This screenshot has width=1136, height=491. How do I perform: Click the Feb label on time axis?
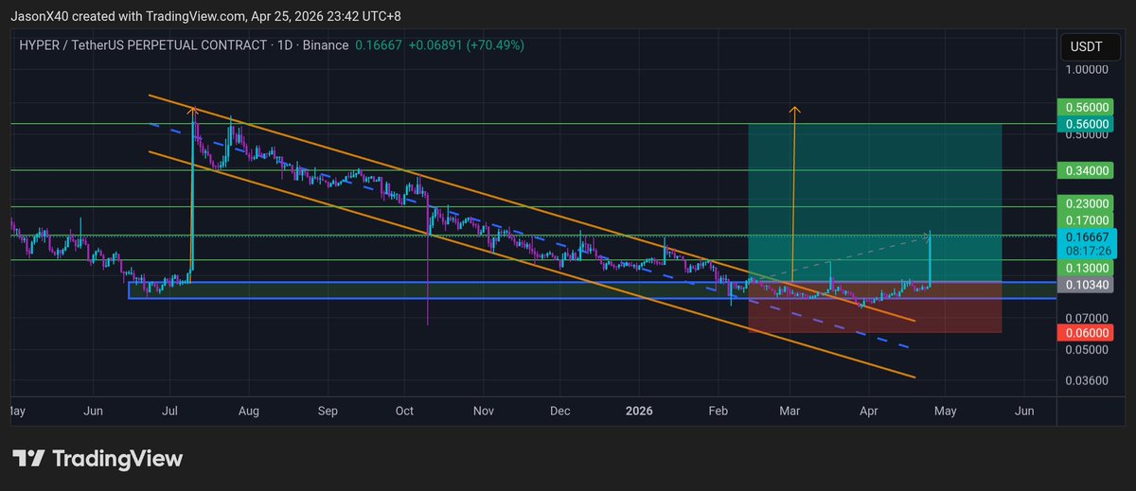click(x=718, y=412)
